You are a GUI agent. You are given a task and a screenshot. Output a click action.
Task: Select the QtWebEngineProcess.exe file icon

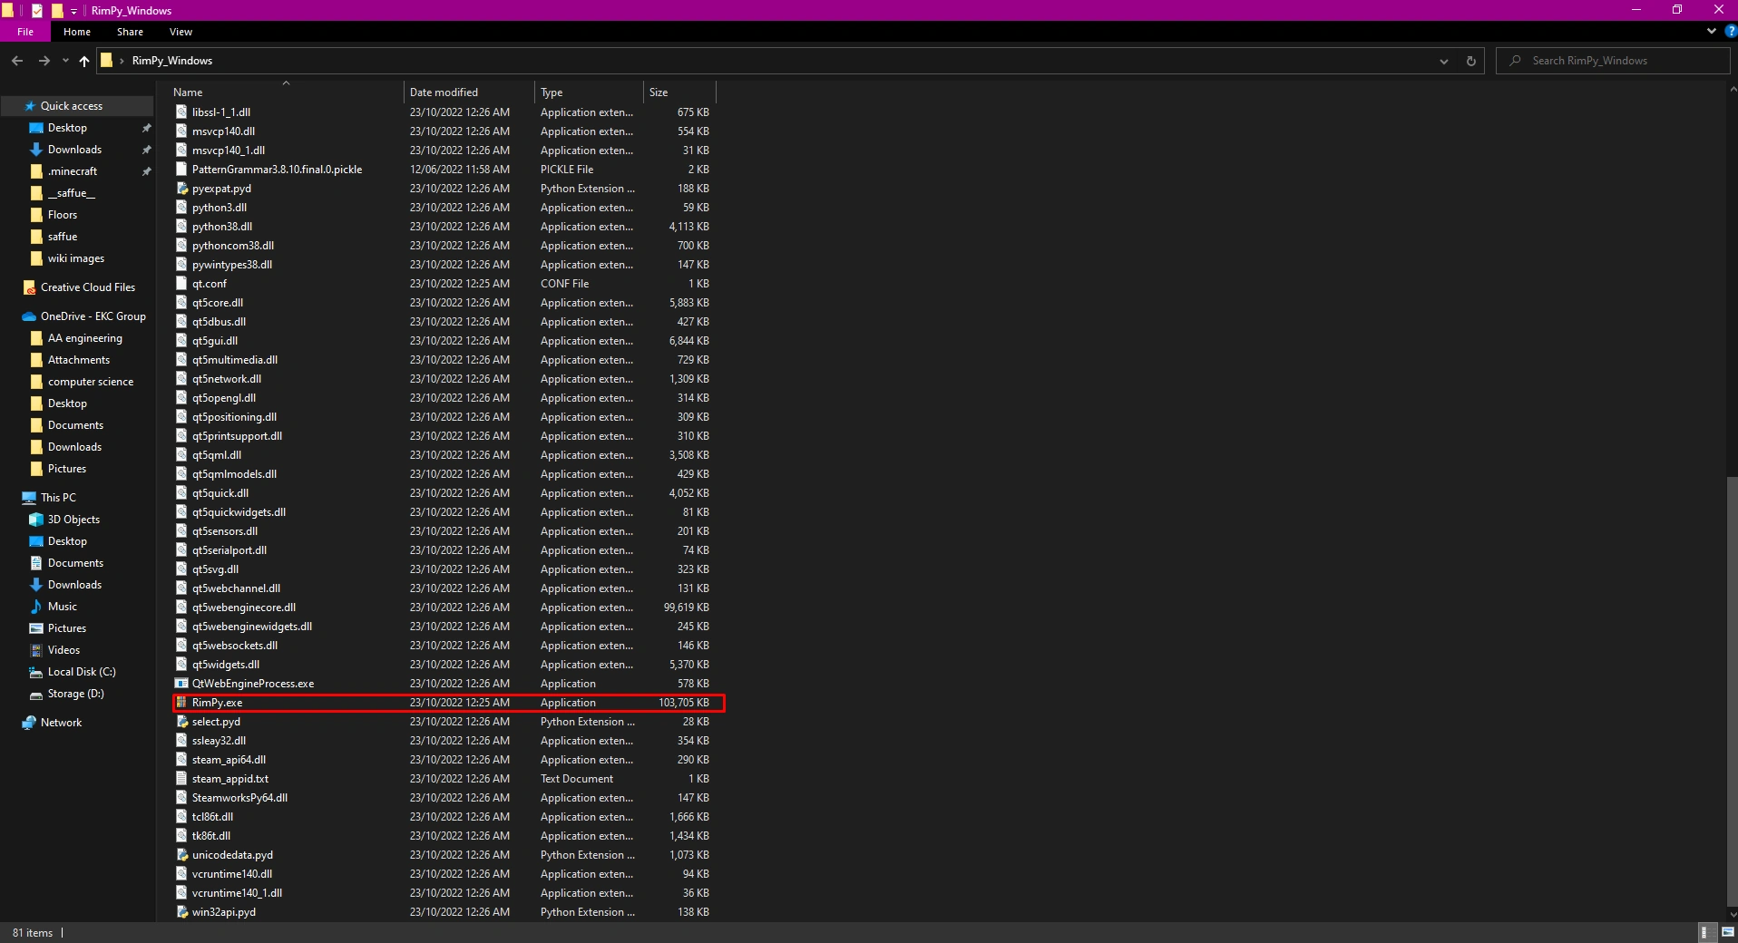tap(181, 684)
